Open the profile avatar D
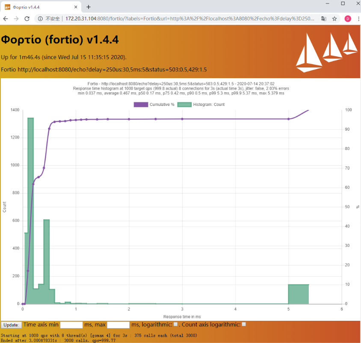361x343 pixels. click(x=348, y=19)
